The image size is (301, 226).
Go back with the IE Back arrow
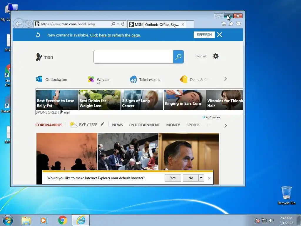coord(19,24)
